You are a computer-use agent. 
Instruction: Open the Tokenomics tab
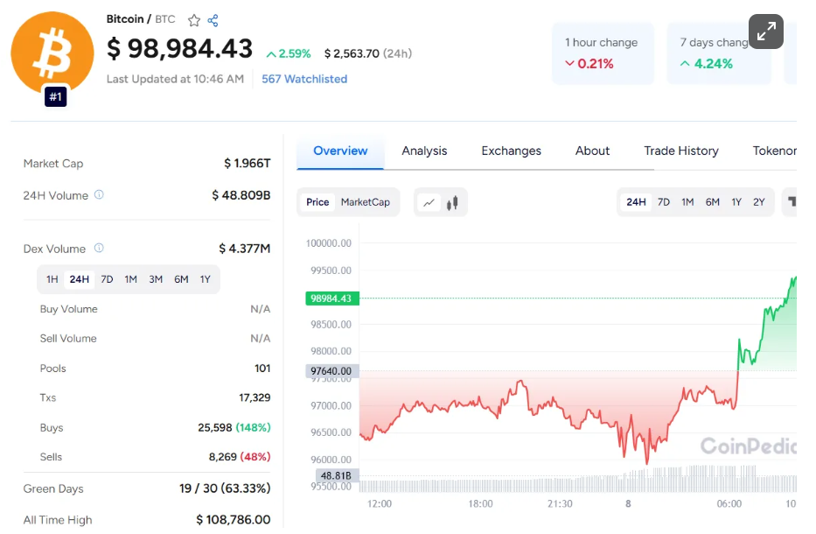pos(774,151)
